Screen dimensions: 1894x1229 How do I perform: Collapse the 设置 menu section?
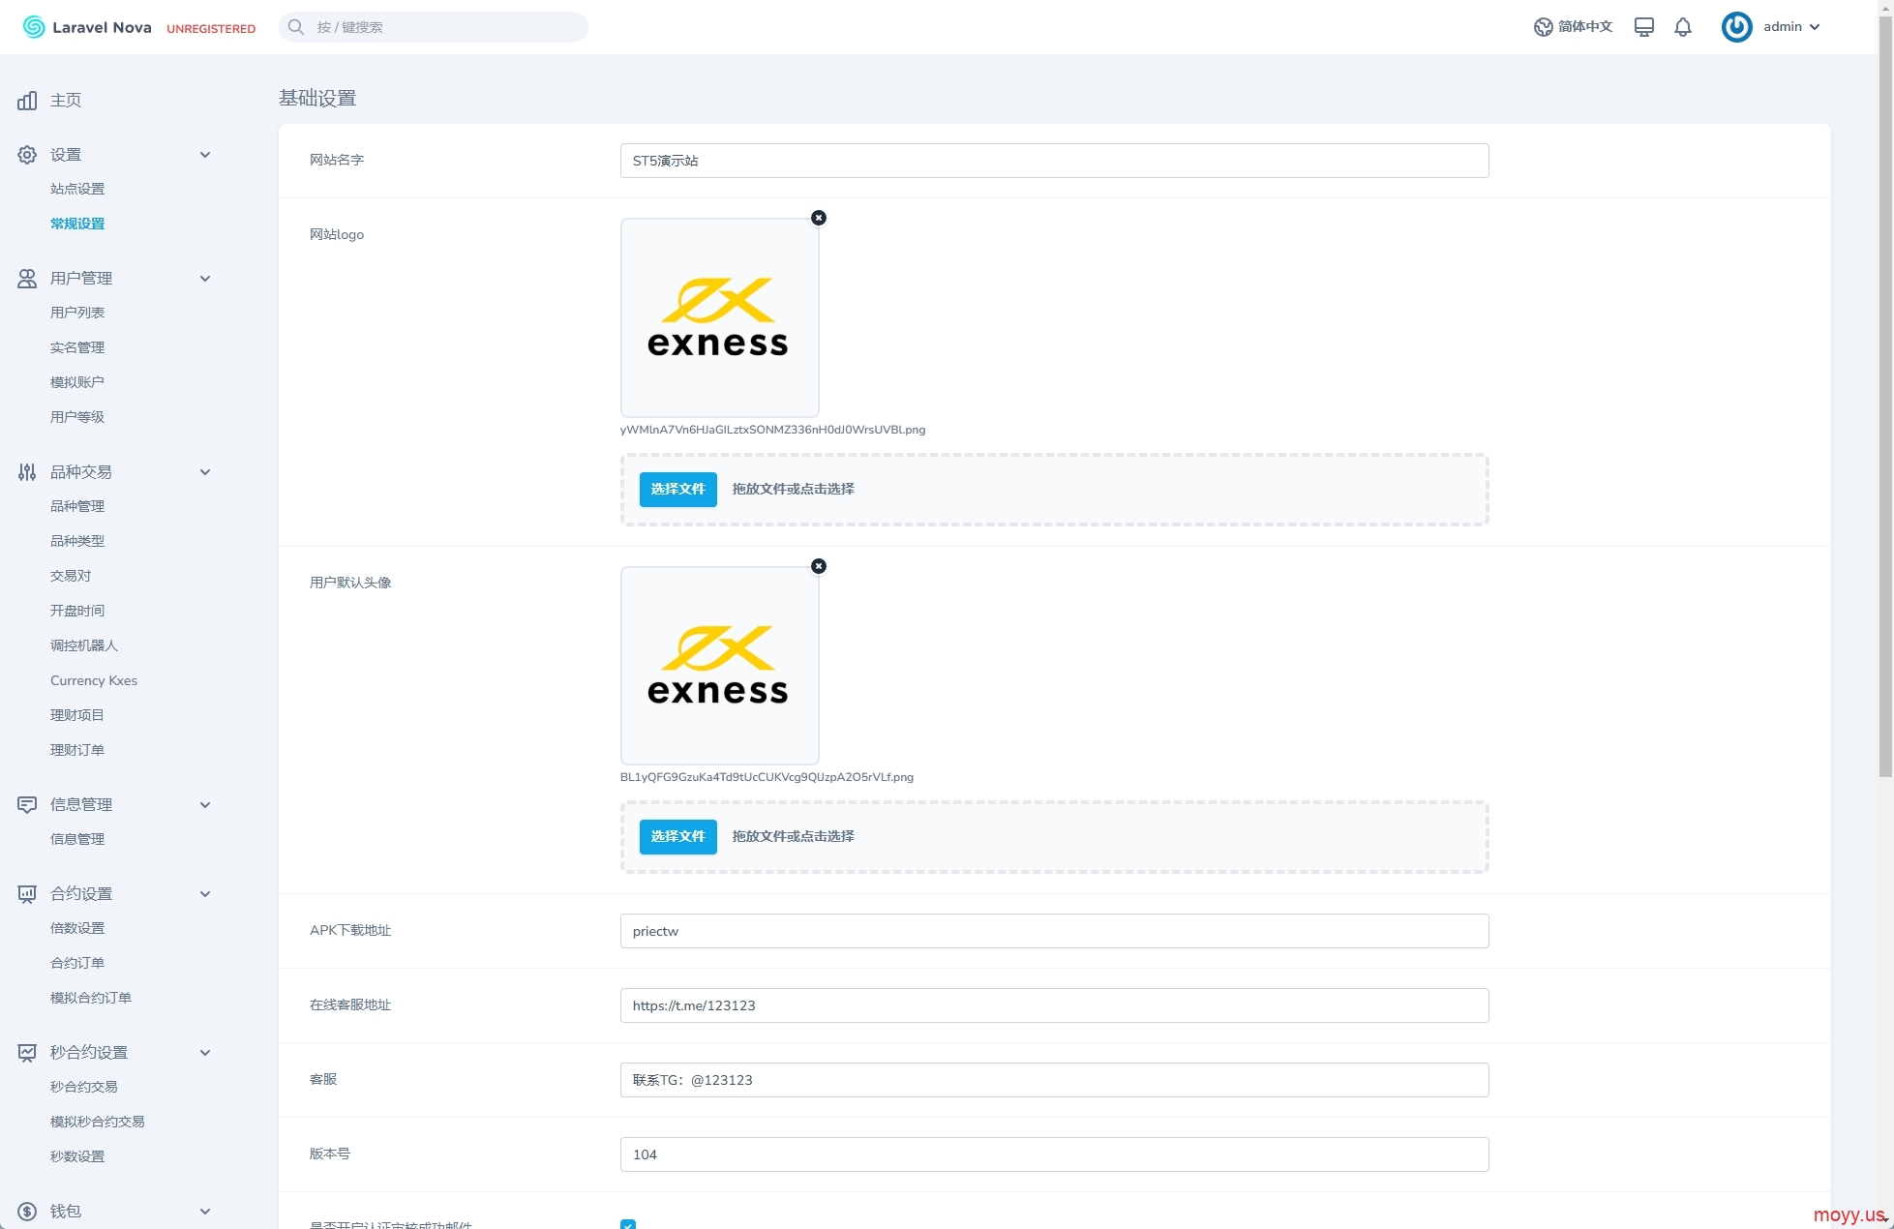click(205, 155)
